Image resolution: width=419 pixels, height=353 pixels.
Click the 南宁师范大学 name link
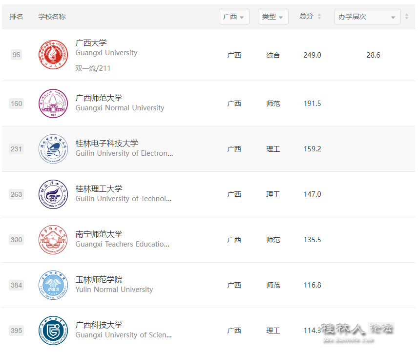[x=99, y=234]
